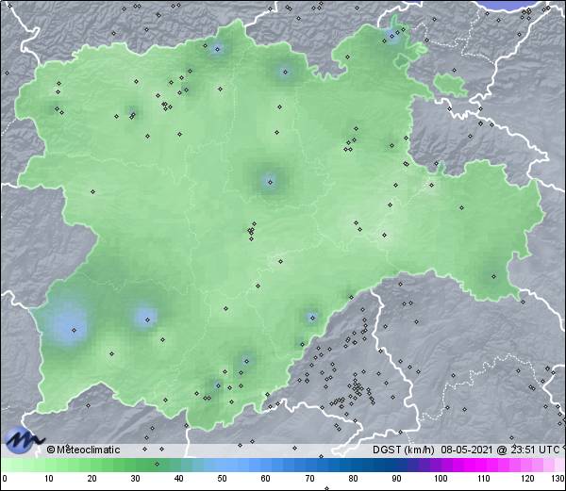
Task: Click the station marker inside the large western light-blue gust area
Action: tap(74, 330)
